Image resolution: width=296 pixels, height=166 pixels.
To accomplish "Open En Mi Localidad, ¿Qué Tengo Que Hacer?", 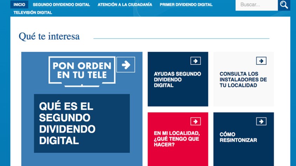I will point(177,139).
